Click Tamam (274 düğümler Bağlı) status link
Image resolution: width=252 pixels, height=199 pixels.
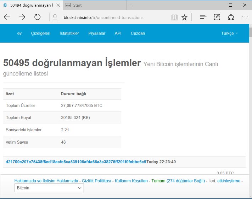pyautogui.click(x=178, y=181)
